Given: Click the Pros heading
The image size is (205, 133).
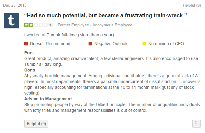Looking at the screenshot, I should (x=29, y=53).
